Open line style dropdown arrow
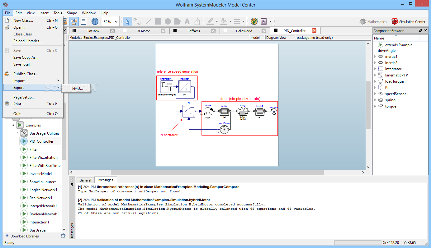This screenshot has height=248, width=431. coord(244,22)
